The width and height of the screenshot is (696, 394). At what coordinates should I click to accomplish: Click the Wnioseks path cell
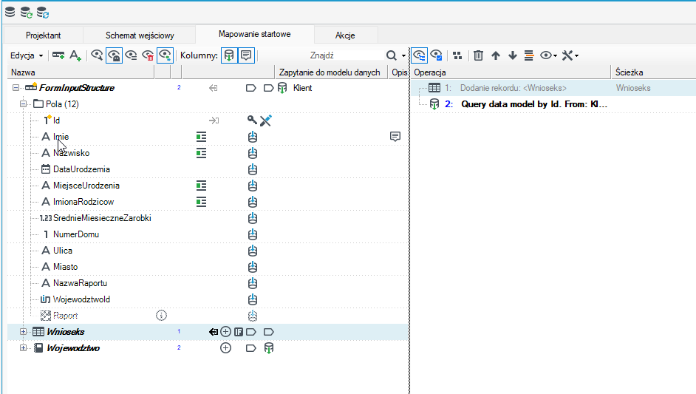633,88
